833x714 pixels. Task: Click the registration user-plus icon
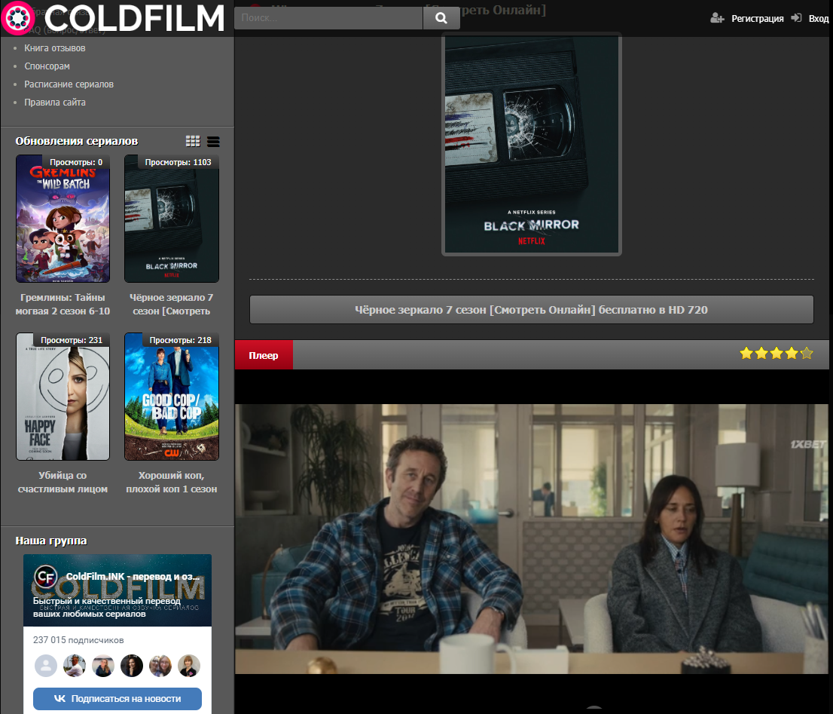click(x=717, y=19)
